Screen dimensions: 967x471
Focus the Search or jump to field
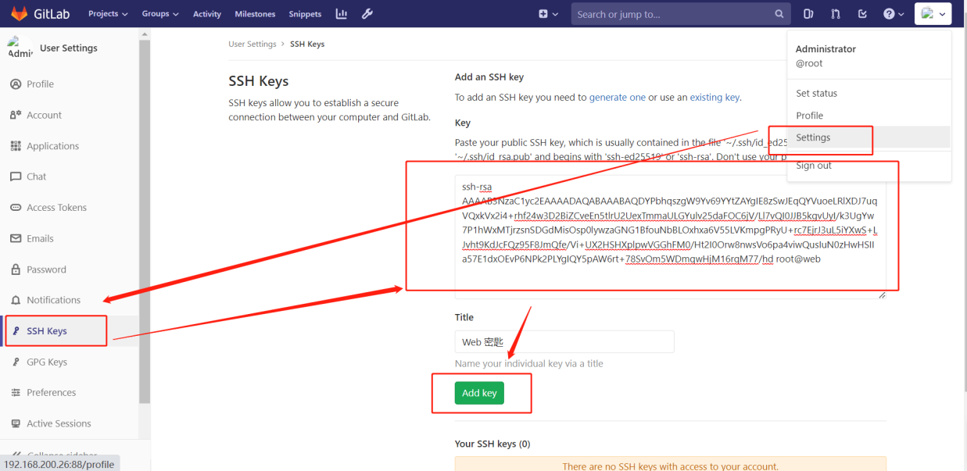[x=680, y=13]
